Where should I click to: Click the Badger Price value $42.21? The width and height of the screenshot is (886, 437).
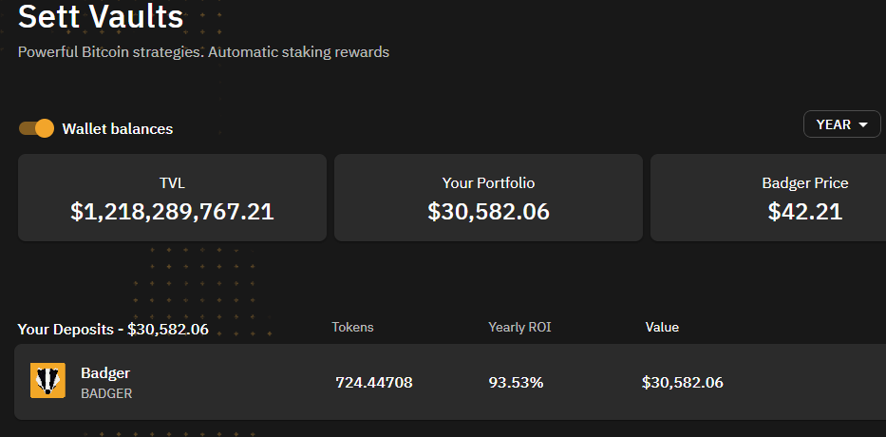804,212
